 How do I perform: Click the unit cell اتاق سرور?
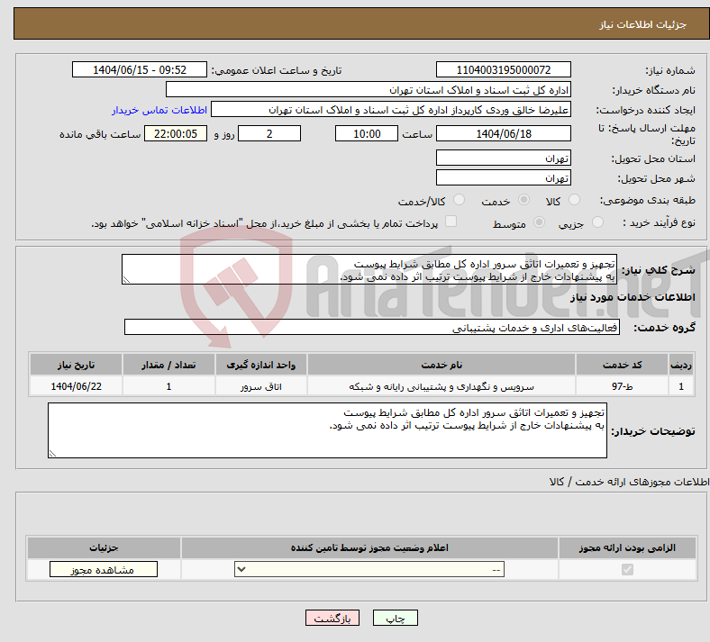260,386
